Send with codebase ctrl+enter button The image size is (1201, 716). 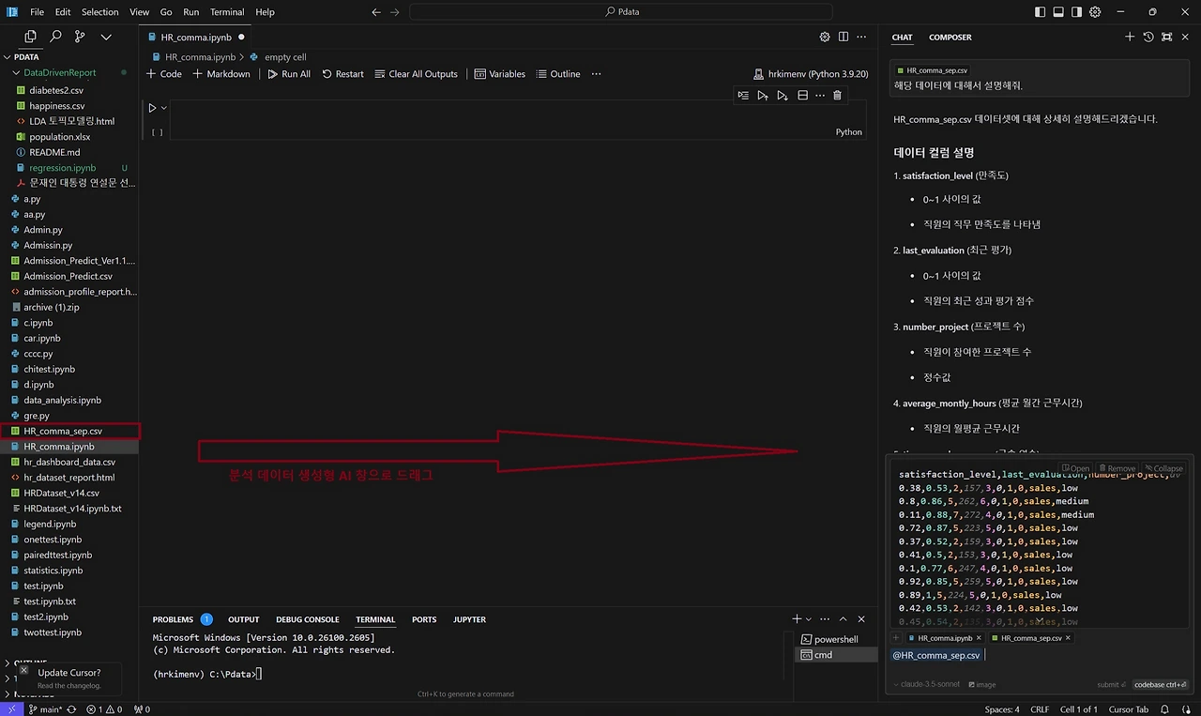tap(1161, 685)
